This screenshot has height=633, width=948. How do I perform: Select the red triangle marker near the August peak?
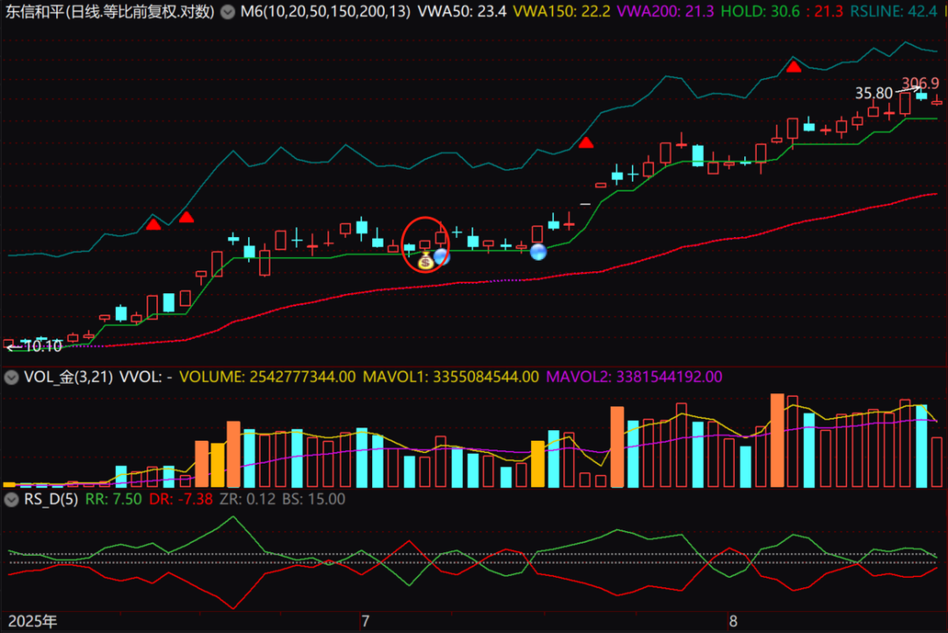(794, 67)
